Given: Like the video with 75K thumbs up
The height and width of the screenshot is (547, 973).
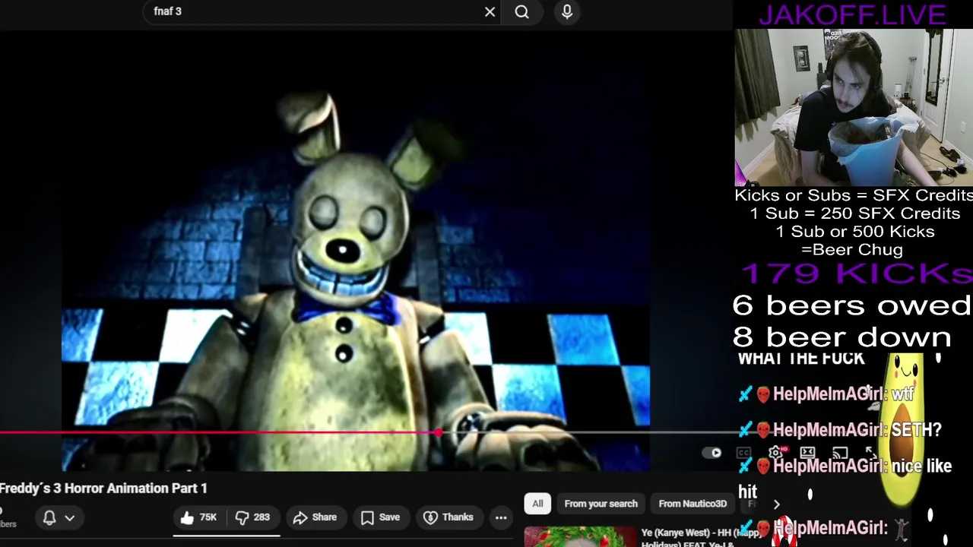Looking at the screenshot, I should [x=199, y=517].
